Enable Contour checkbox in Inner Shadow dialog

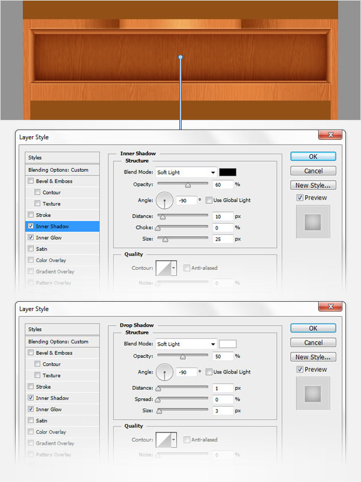coord(37,192)
